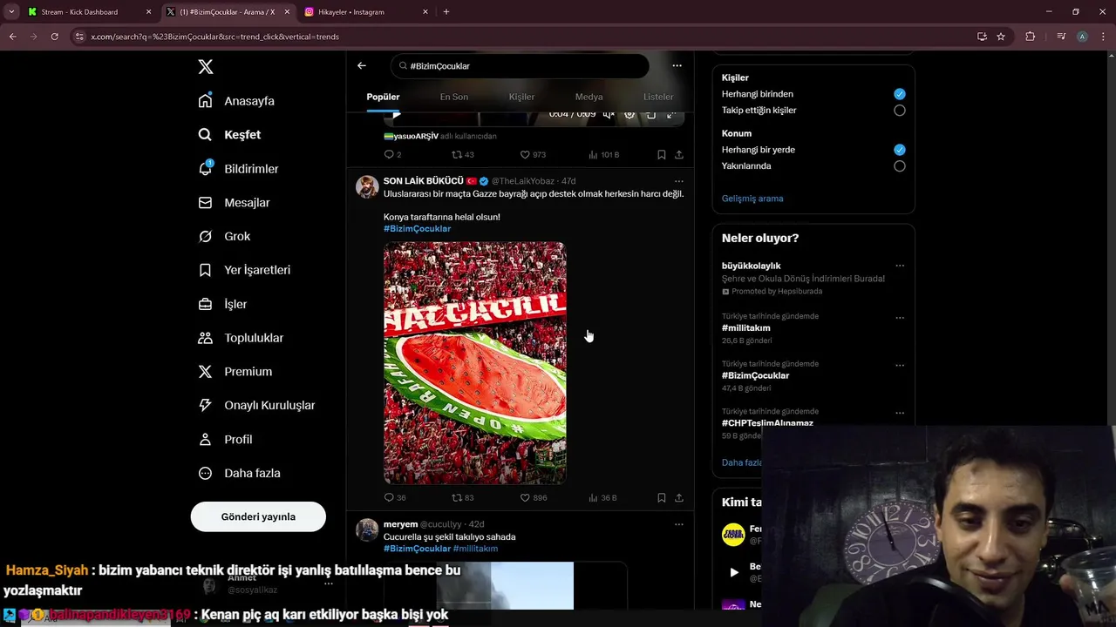Open the #BizimÇocuklar trending topic
Image resolution: width=1116 pixels, height=627 pixels.
[755, 375]
